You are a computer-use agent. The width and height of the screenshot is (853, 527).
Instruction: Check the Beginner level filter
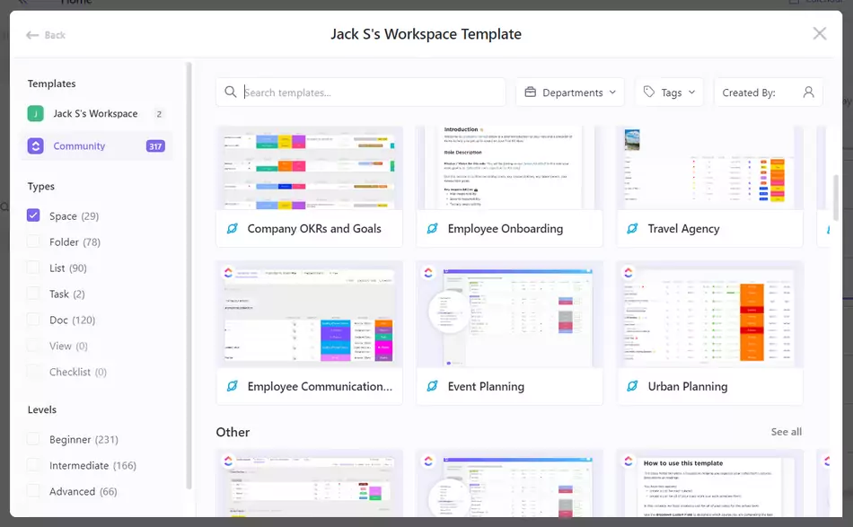tap(33, 439)
